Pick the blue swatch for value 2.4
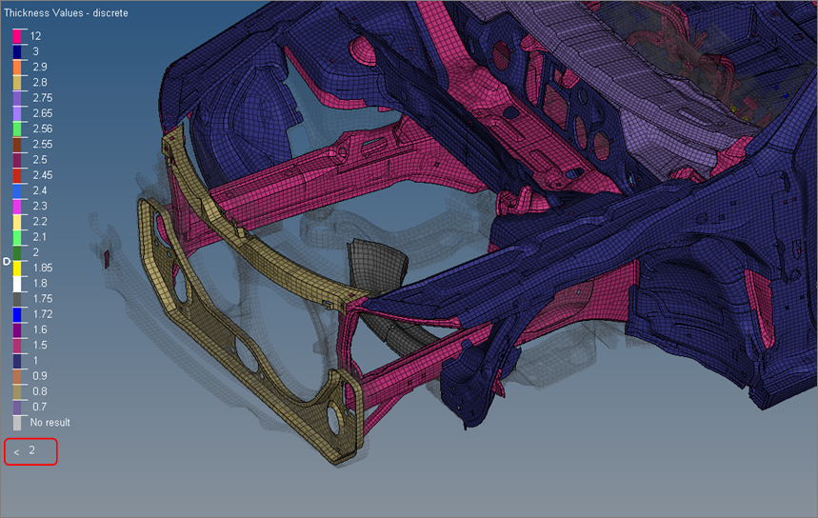Image resolution: width=818 pixels, height=518 pixels. pos(17,190)
